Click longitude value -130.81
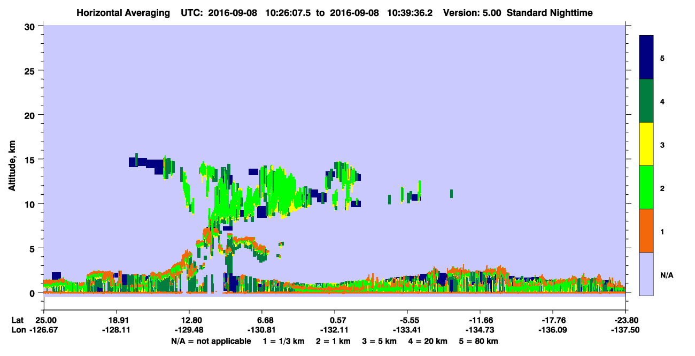This screenshot has height=356, width=695. (262, 330)
